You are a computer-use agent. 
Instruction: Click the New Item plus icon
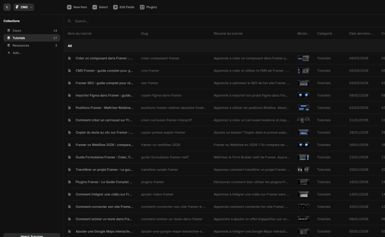[69, 7]
